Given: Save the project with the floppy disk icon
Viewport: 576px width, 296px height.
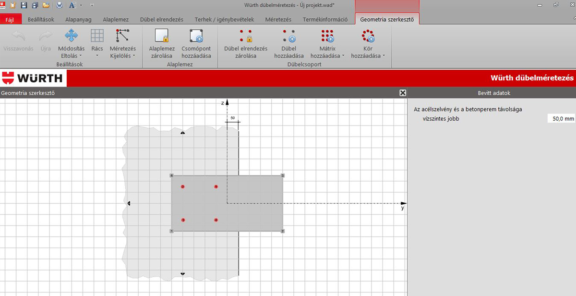Looking at the screenshot, I should [24, 5].
